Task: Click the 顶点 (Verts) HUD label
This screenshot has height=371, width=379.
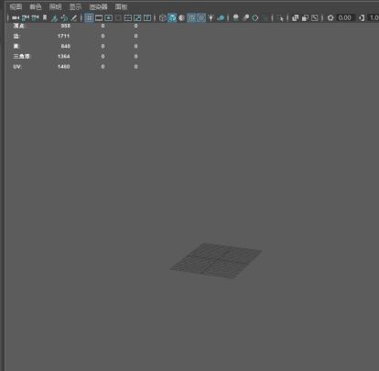Action: pos(19,26)
